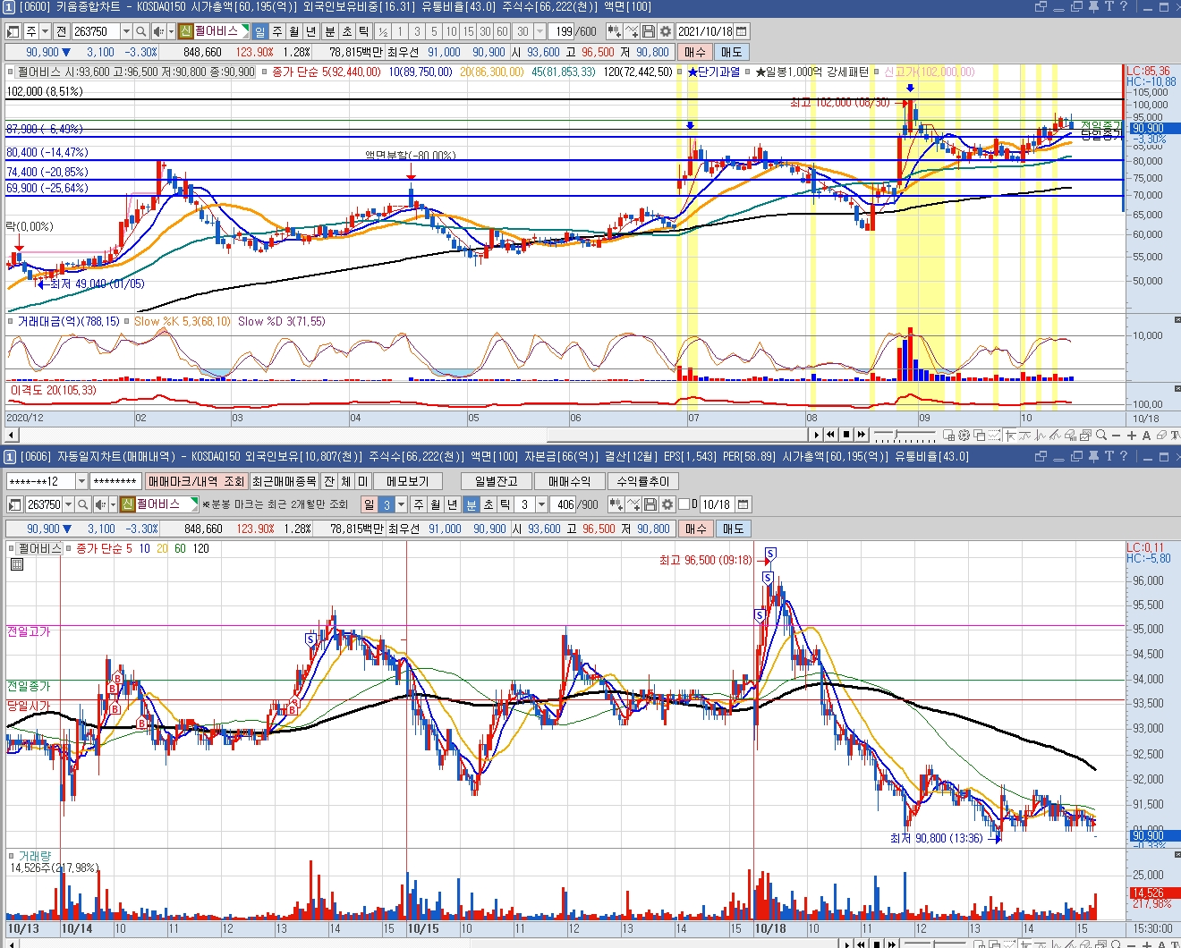The height and width of the screenshot is (948, 1181).
Task: Open 메모보기
Action: 408,481
